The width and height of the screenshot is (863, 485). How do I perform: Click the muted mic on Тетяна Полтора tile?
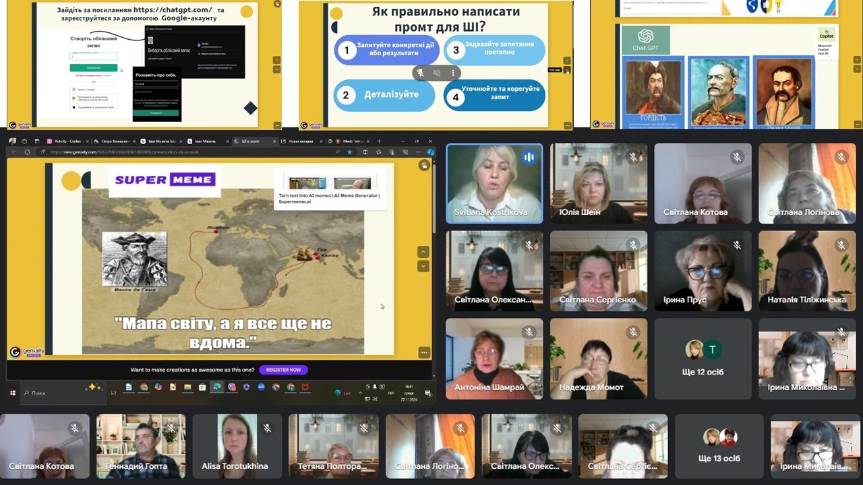pos(364,428)
